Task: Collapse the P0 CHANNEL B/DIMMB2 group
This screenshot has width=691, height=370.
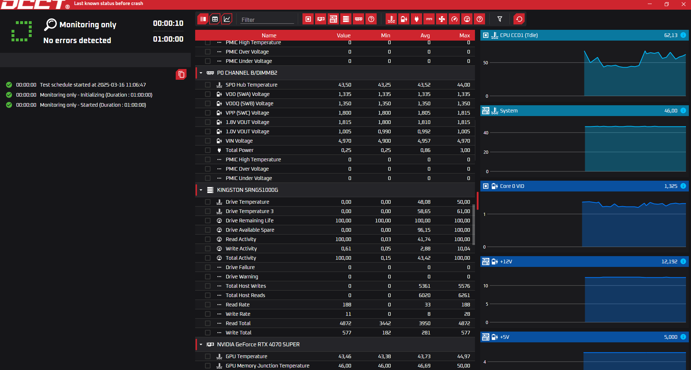Action: [201, 73]
